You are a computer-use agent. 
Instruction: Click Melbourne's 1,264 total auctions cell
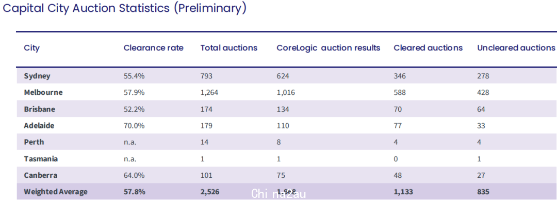pyautogui.click(x=209, y=93)
